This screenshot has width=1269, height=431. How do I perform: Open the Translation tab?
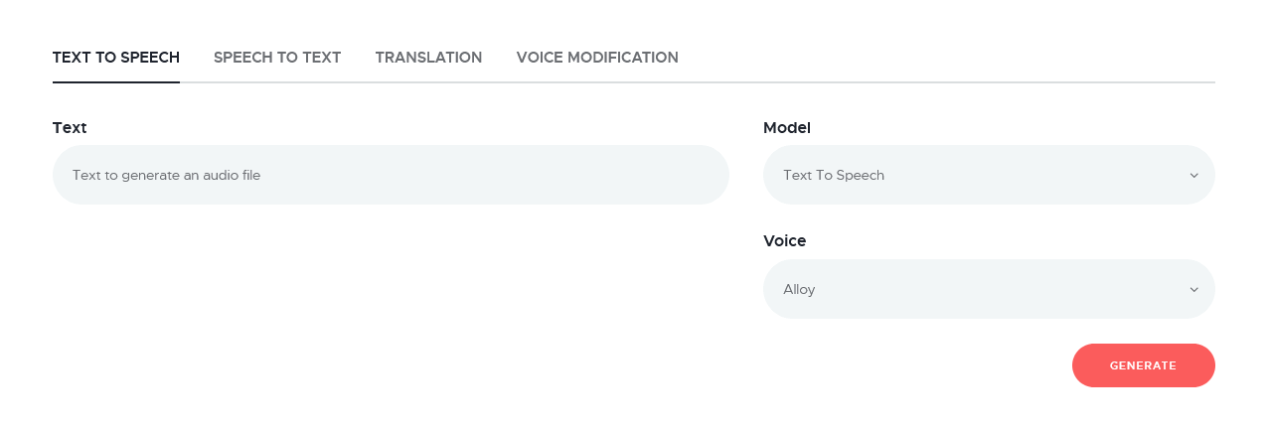click(x=428, y=58)
